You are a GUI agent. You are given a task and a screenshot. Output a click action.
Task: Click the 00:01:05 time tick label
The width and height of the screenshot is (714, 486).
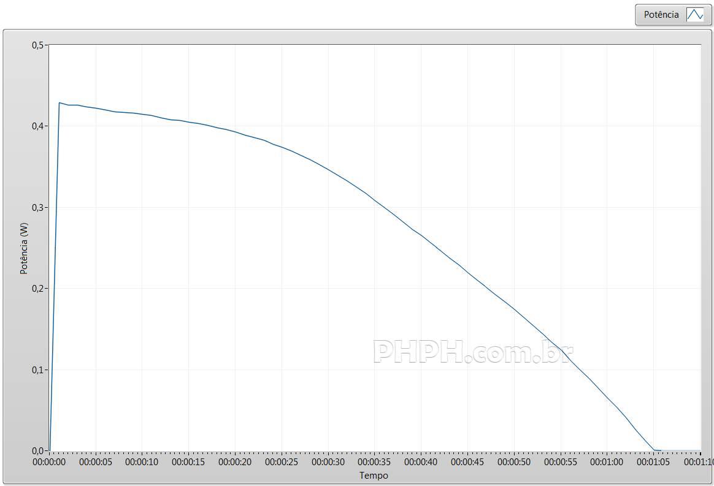pos(653,462)
